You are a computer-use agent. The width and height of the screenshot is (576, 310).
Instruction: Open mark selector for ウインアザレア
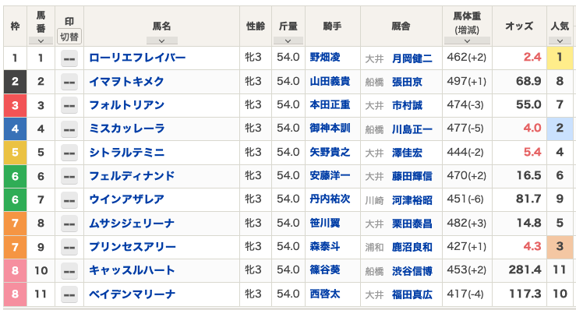[69, 200]
